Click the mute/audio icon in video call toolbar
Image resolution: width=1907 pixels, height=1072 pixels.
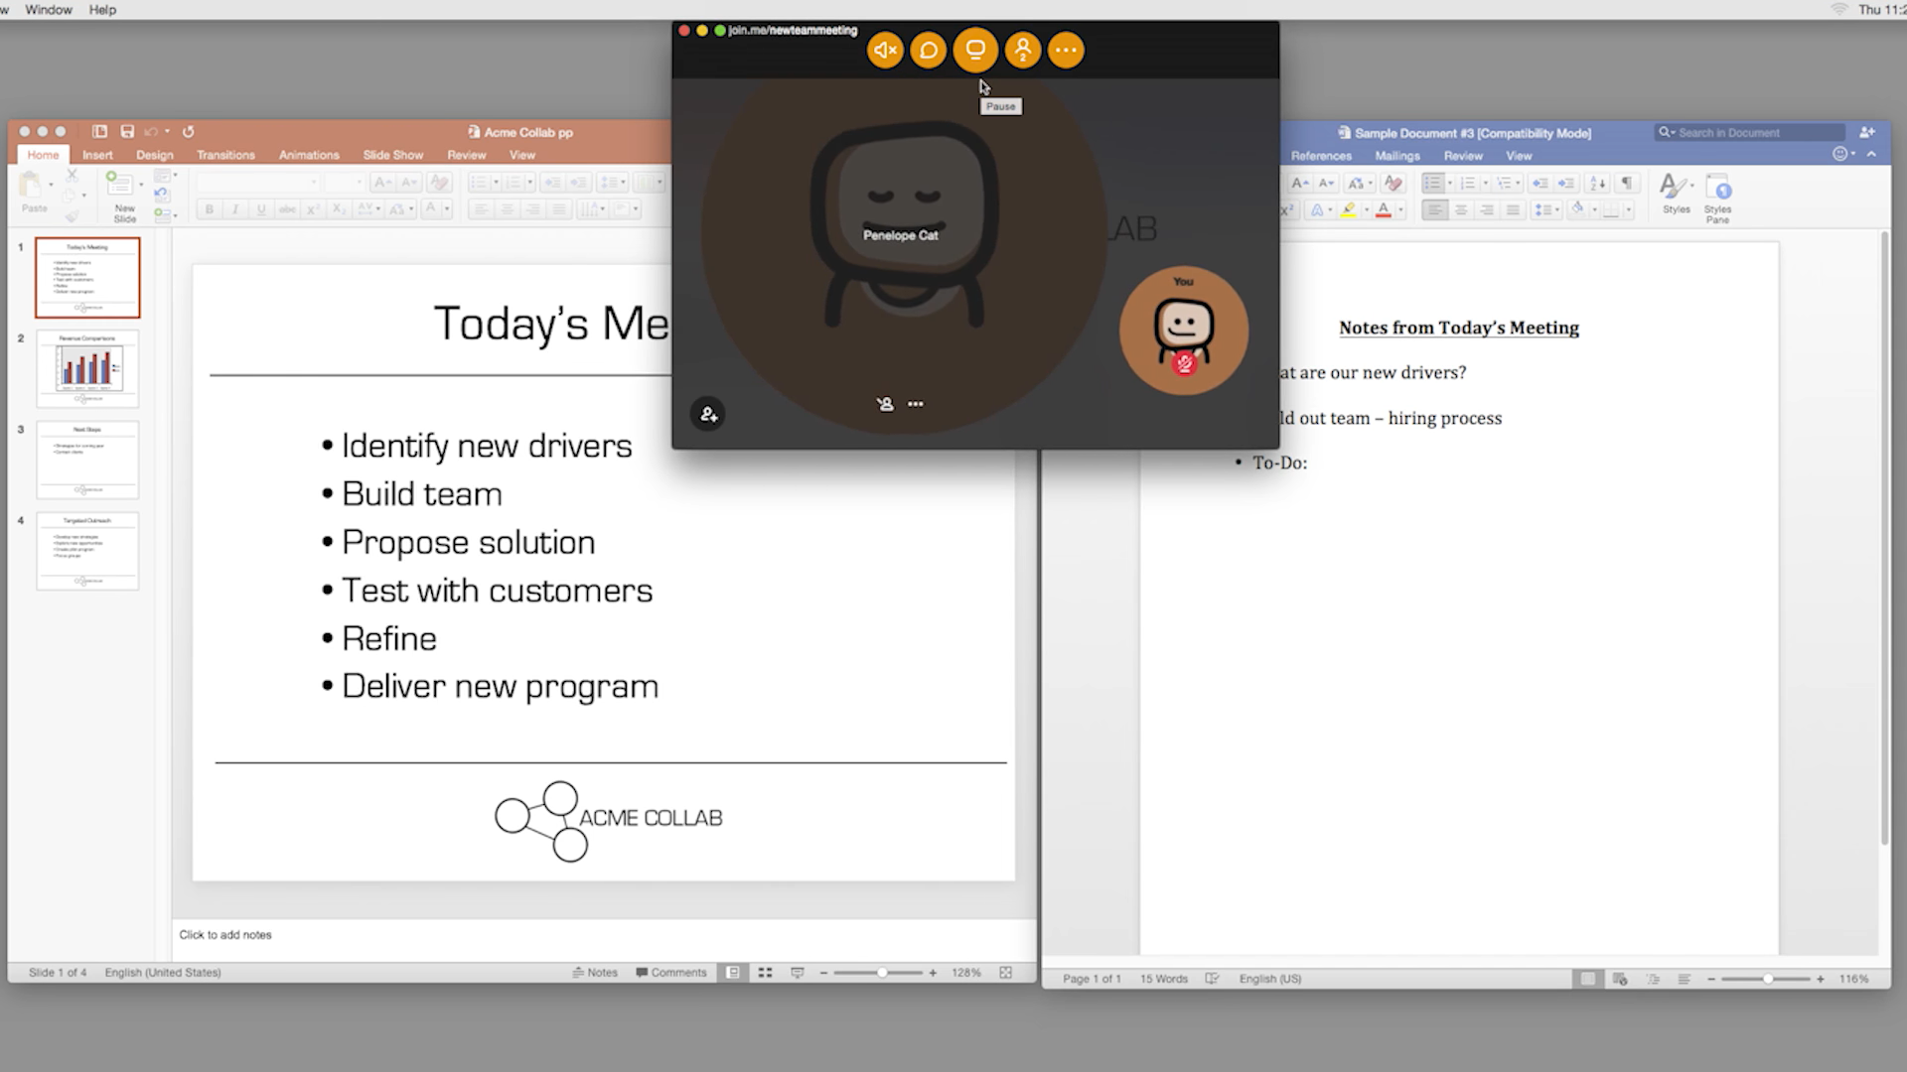[x=884, y=50]
